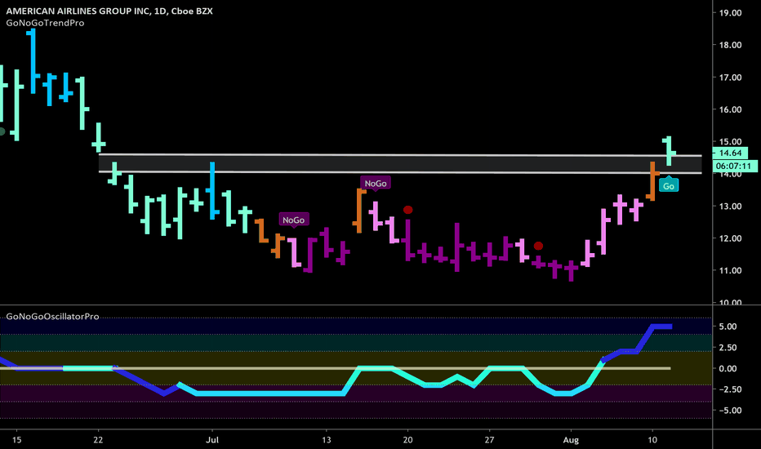Click the 19.00 price axis label
761x449 pixels.
[x=730, y=13]
